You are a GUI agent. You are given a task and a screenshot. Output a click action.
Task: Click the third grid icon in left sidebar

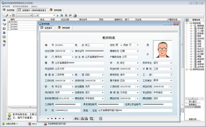(4, 28)
